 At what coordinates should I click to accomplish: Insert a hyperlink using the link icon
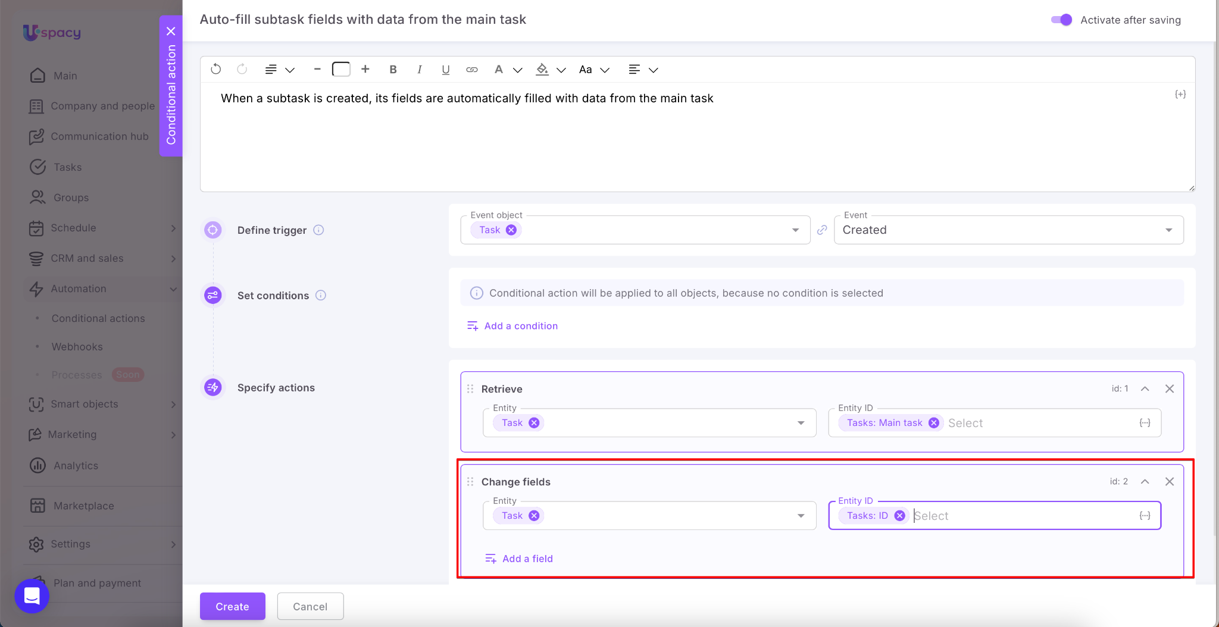coord(472,70)
